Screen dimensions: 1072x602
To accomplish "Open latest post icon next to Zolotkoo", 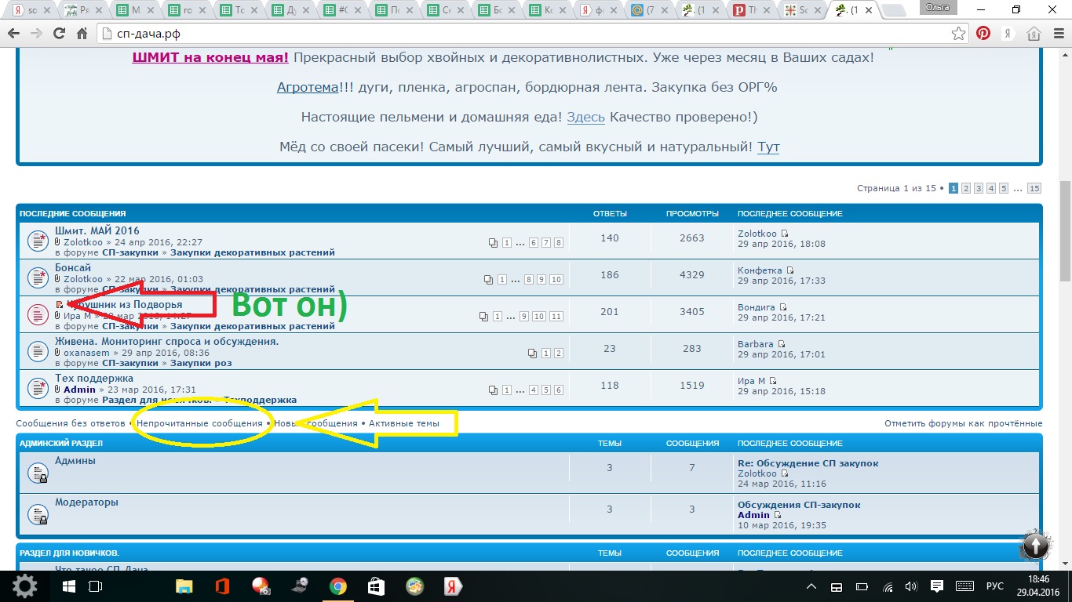I will pyautogui.click(x=784, y=234).
